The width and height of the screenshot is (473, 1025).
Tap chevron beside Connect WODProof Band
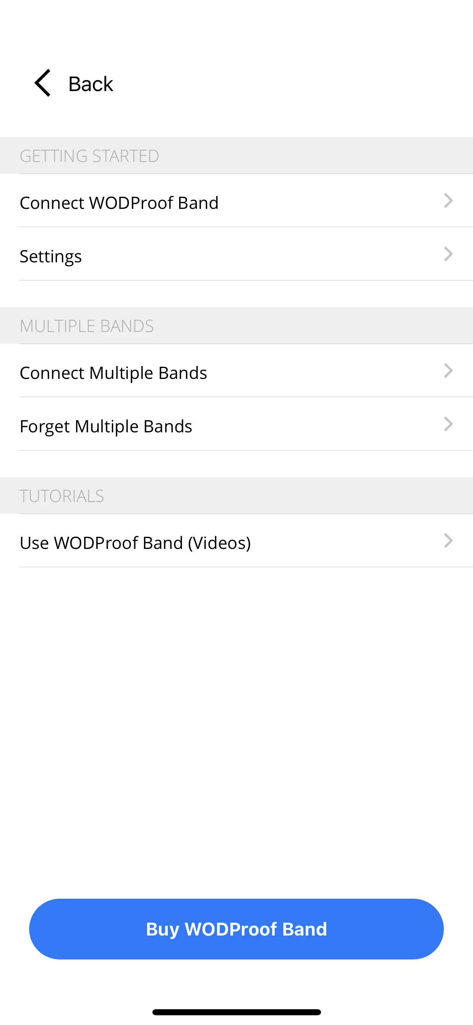(x=448, y=201)
